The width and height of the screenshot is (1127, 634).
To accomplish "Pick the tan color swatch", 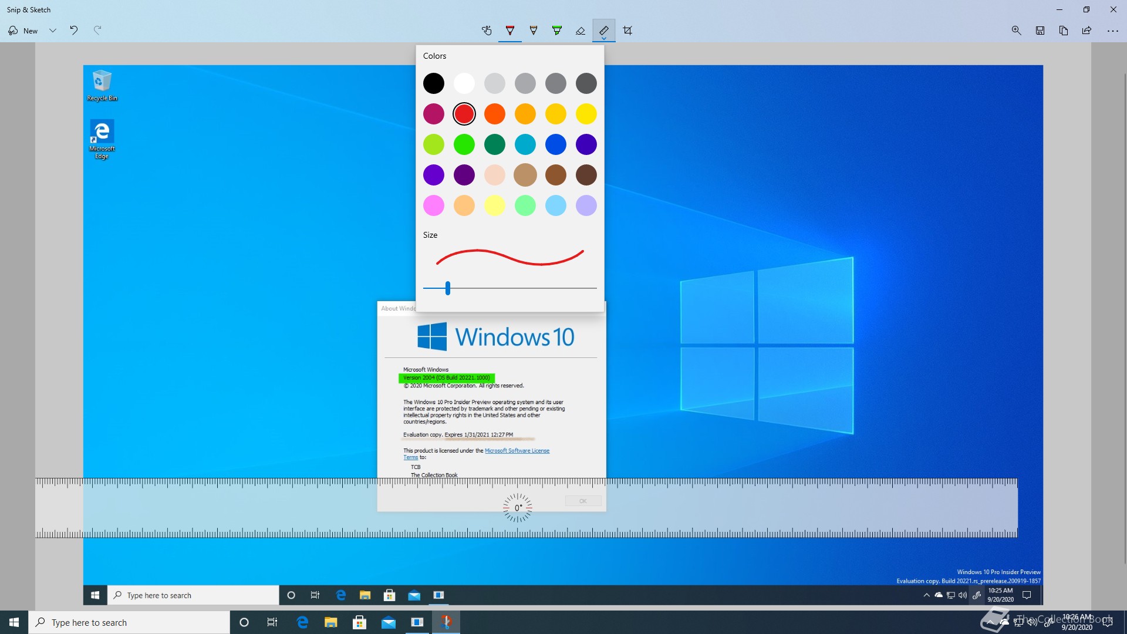I will (x=525, y=175).
